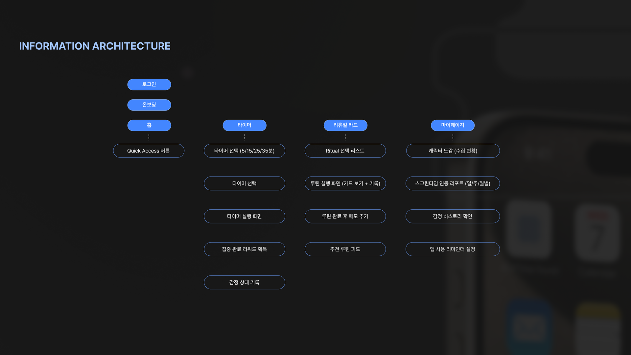This screenshot has height=355, width=631.
Task: Click 루틴 완료 후 메모 추가 node
Action: point(345,216)
